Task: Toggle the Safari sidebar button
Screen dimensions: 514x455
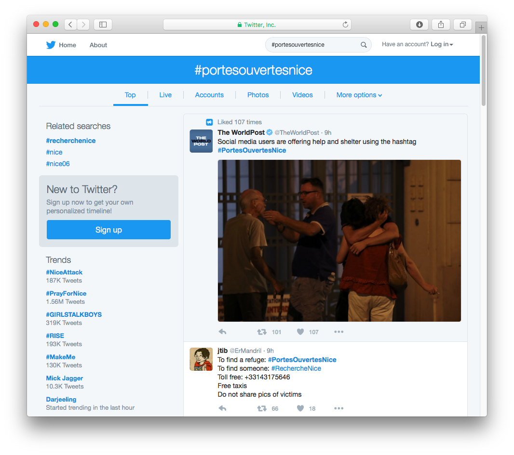Action: (103, 25)
